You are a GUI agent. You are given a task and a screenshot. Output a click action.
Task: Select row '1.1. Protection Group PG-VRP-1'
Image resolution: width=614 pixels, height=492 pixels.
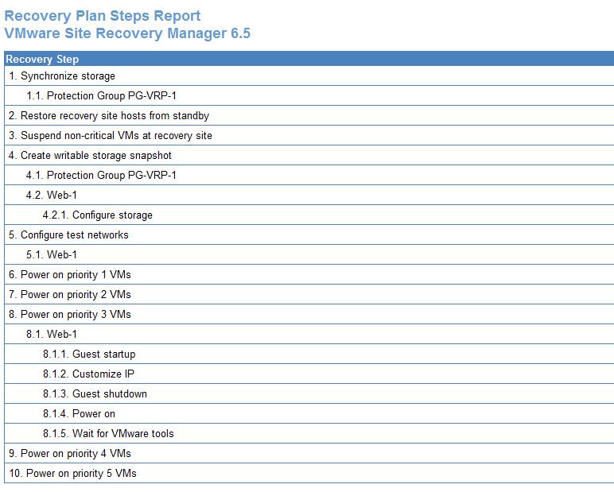[x=309, y=96]
